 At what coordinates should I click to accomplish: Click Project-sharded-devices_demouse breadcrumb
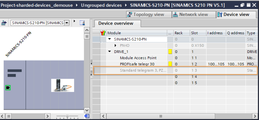37,5
